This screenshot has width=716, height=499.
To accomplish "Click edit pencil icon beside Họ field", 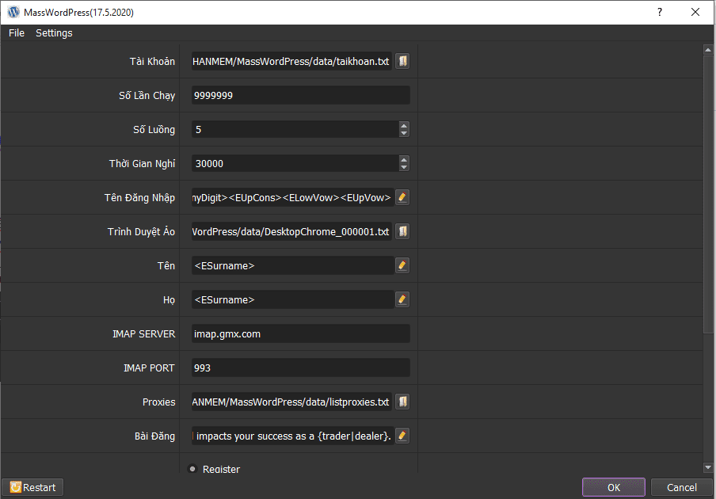I will (402, 299).
